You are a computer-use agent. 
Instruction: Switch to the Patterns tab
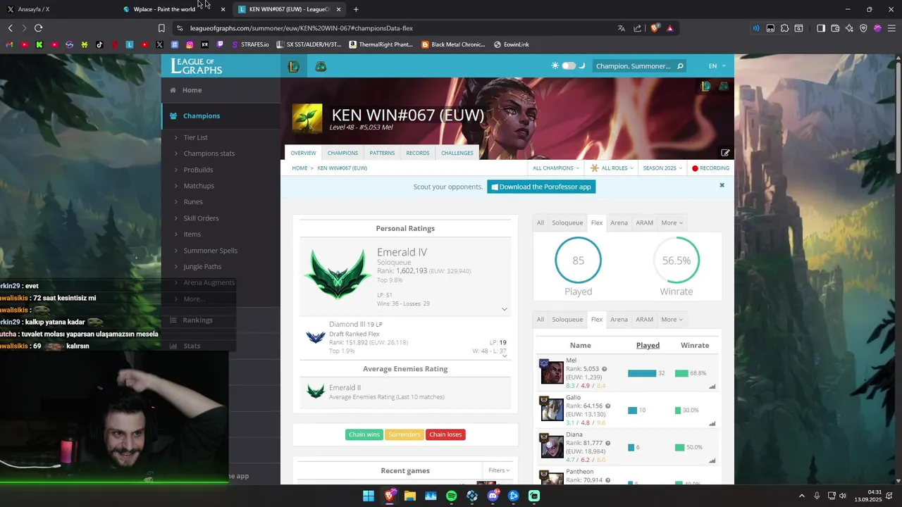(x=382, y=153)
